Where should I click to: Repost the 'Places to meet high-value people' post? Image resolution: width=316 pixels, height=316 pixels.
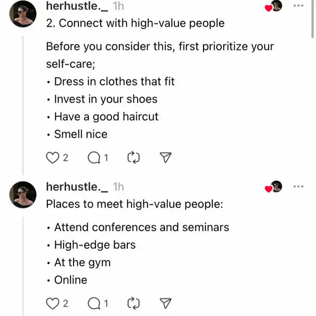(x=133, y=303)
